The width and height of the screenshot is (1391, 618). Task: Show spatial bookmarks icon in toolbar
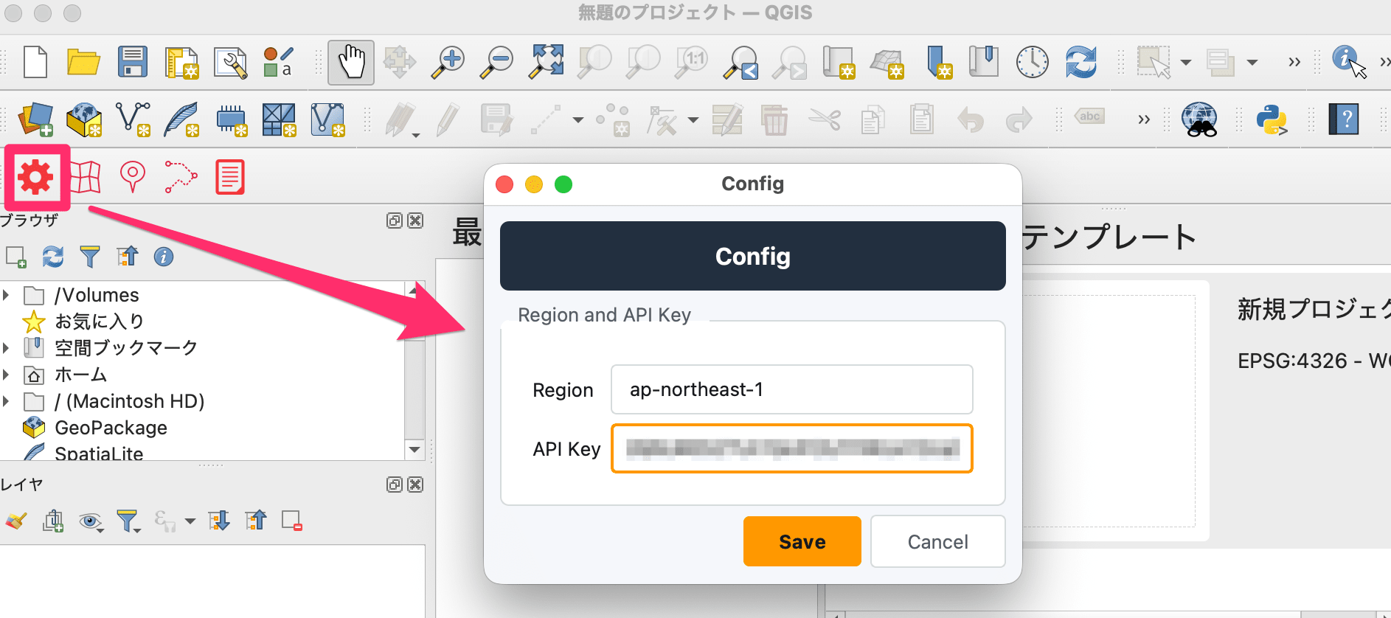coord(983,62)
